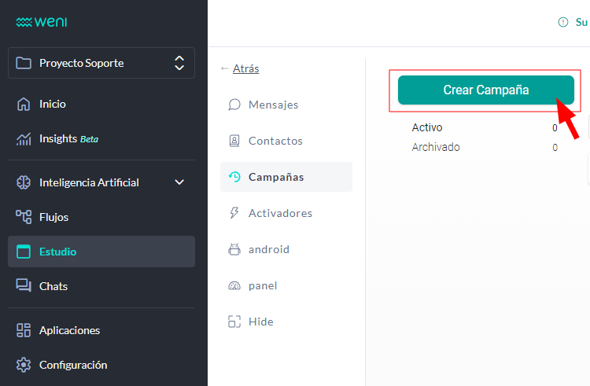Viewport: 590px width, 386px height.
Task: Click the android robot icon
Action: pos(234,249)
